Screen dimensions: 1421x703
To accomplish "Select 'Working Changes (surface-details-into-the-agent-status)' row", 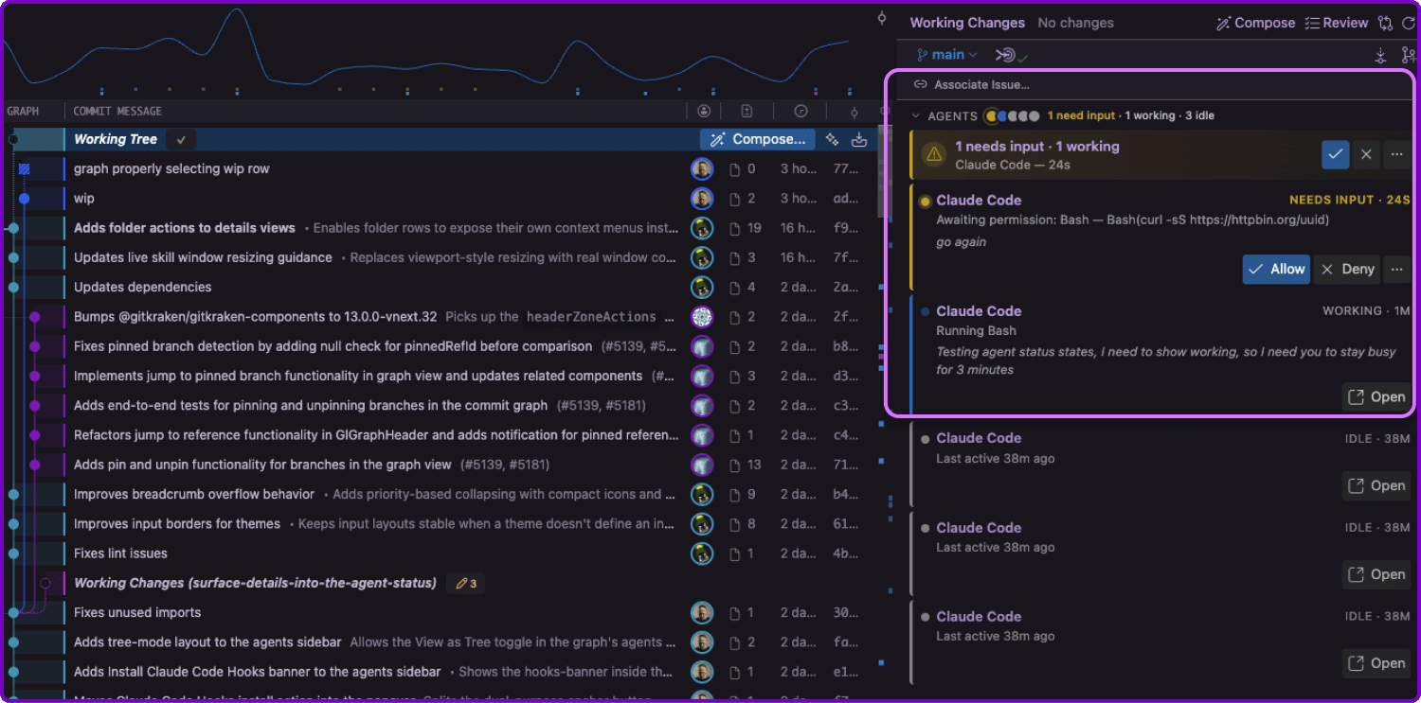I will (x=440, y=583).
